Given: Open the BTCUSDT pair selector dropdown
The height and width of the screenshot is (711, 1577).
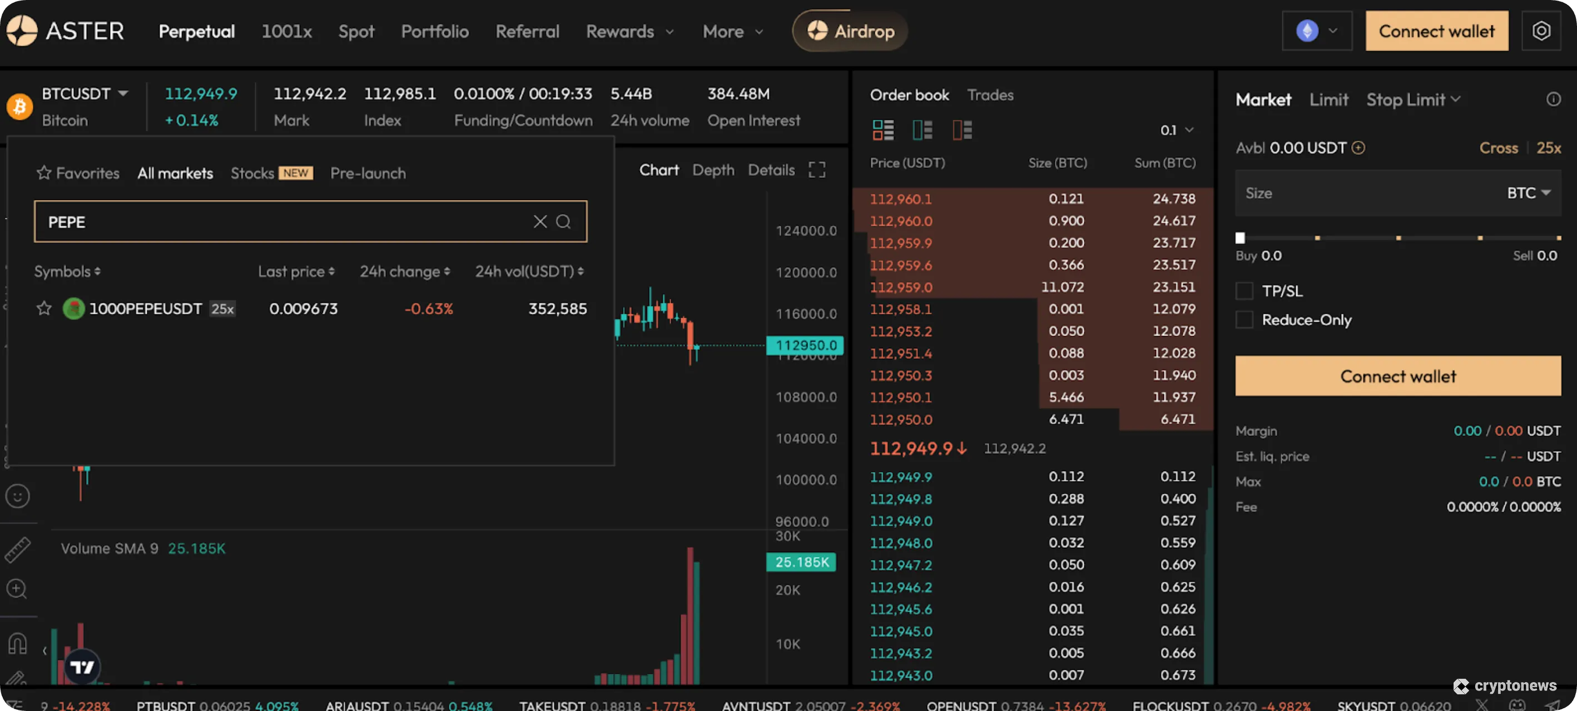Looking at the screenshot, I should [x=85, y=93].
